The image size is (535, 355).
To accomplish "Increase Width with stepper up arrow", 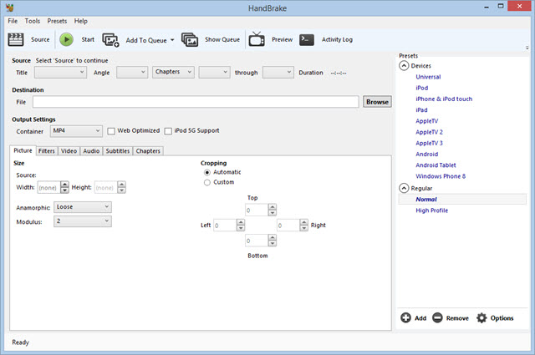I will tap(64, 184).
